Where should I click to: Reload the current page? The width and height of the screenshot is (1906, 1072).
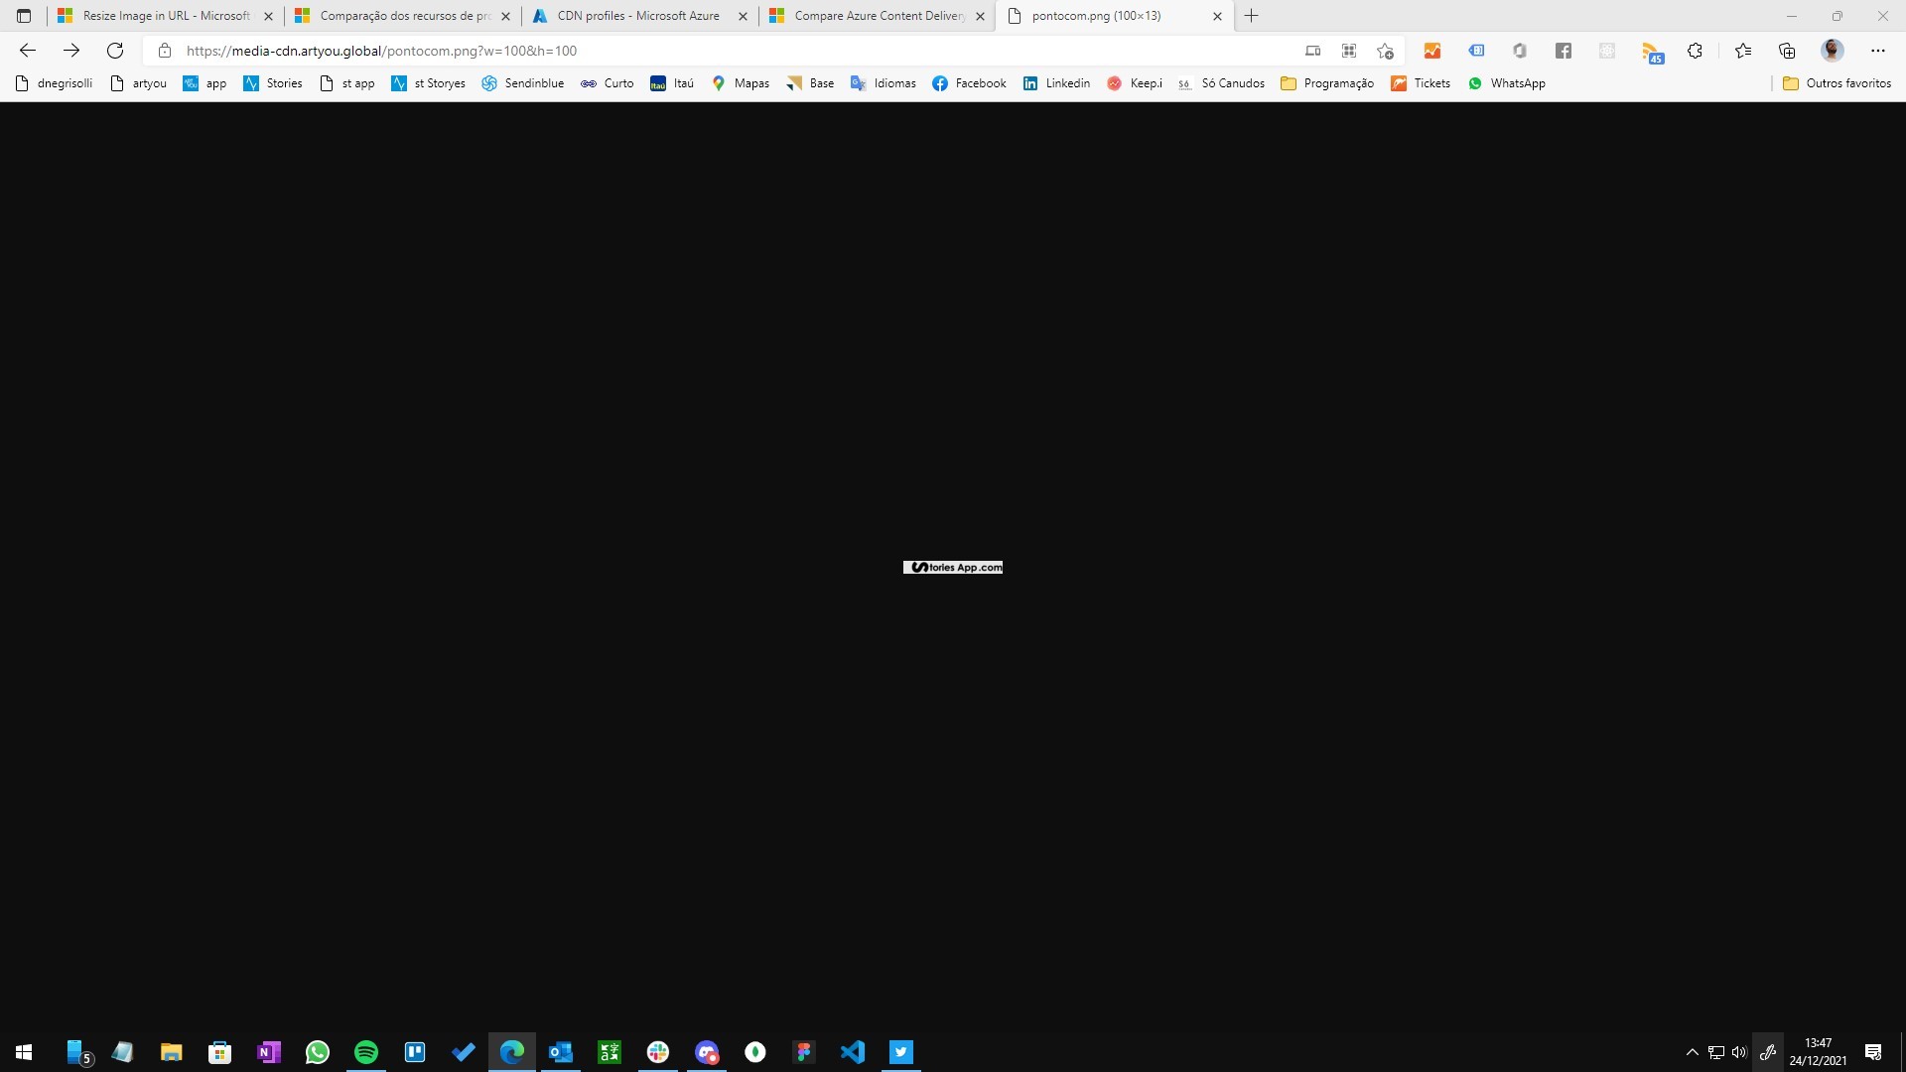coord(115,51)
